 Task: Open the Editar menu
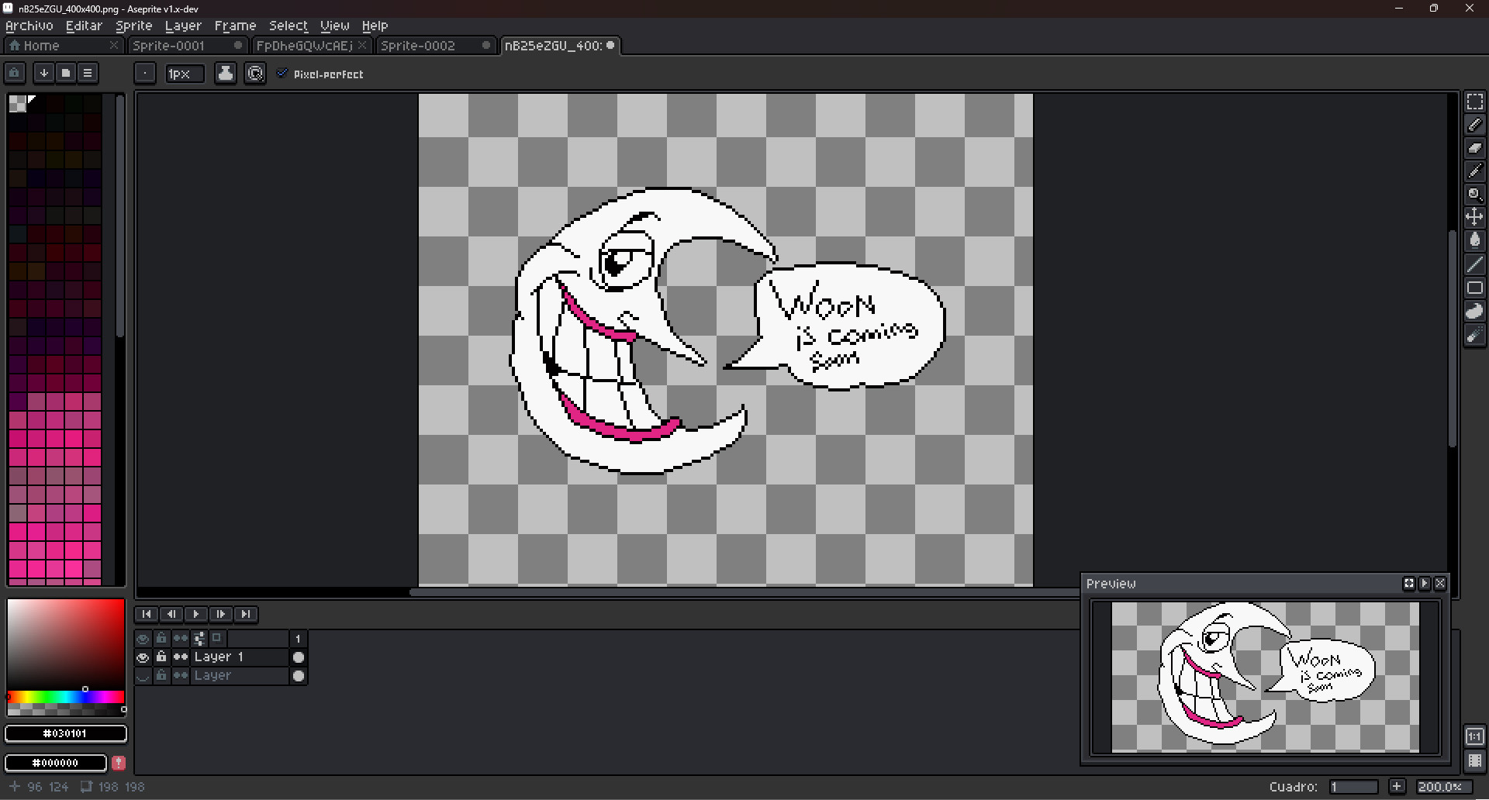click(x=84, y=26)
